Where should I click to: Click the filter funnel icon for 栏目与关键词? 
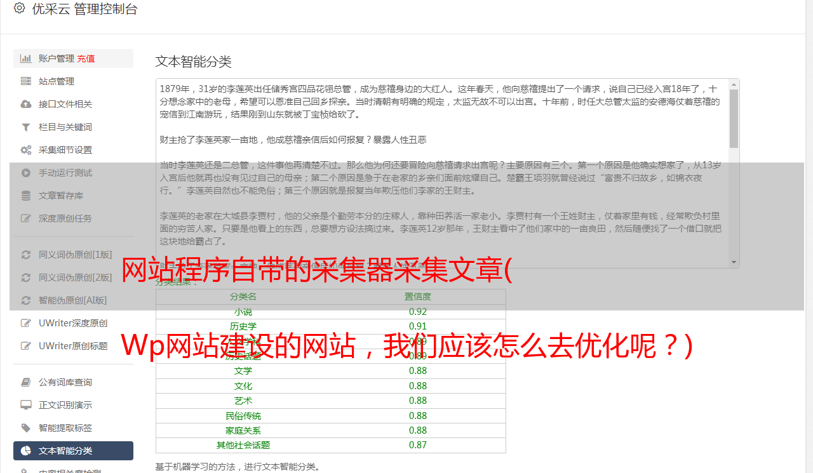[26, 127]
